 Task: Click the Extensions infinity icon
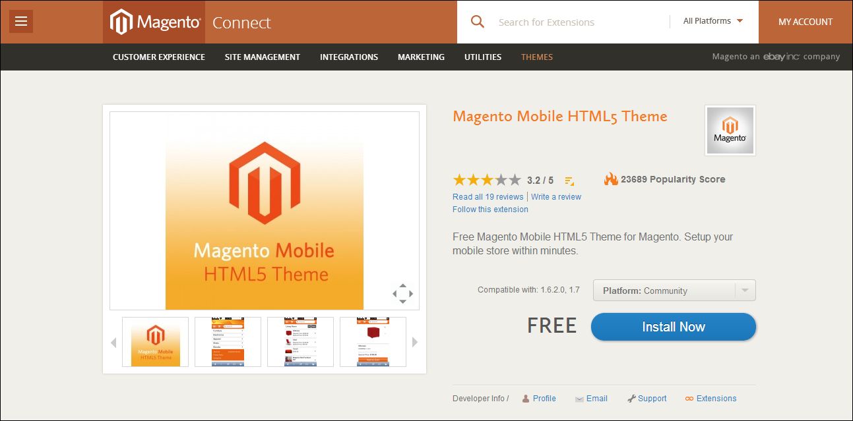click(x=689, y=399)
